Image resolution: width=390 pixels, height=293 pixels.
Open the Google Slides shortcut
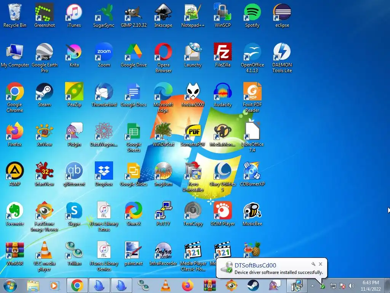pyautogui.click(x=134, y=174)
